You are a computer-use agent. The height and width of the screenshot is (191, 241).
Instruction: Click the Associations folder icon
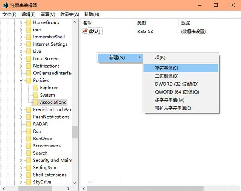click(x=35, y=102)
